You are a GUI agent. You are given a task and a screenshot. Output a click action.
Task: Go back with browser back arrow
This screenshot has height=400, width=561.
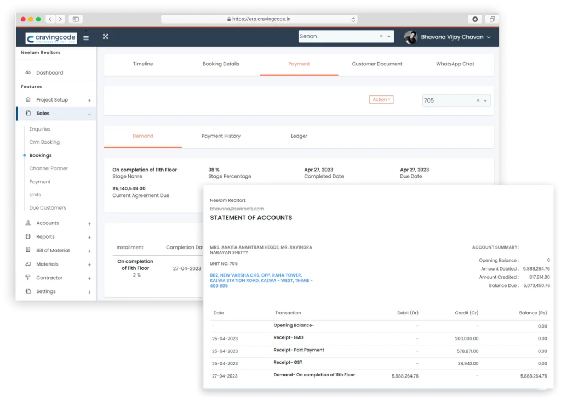point(50,19)
